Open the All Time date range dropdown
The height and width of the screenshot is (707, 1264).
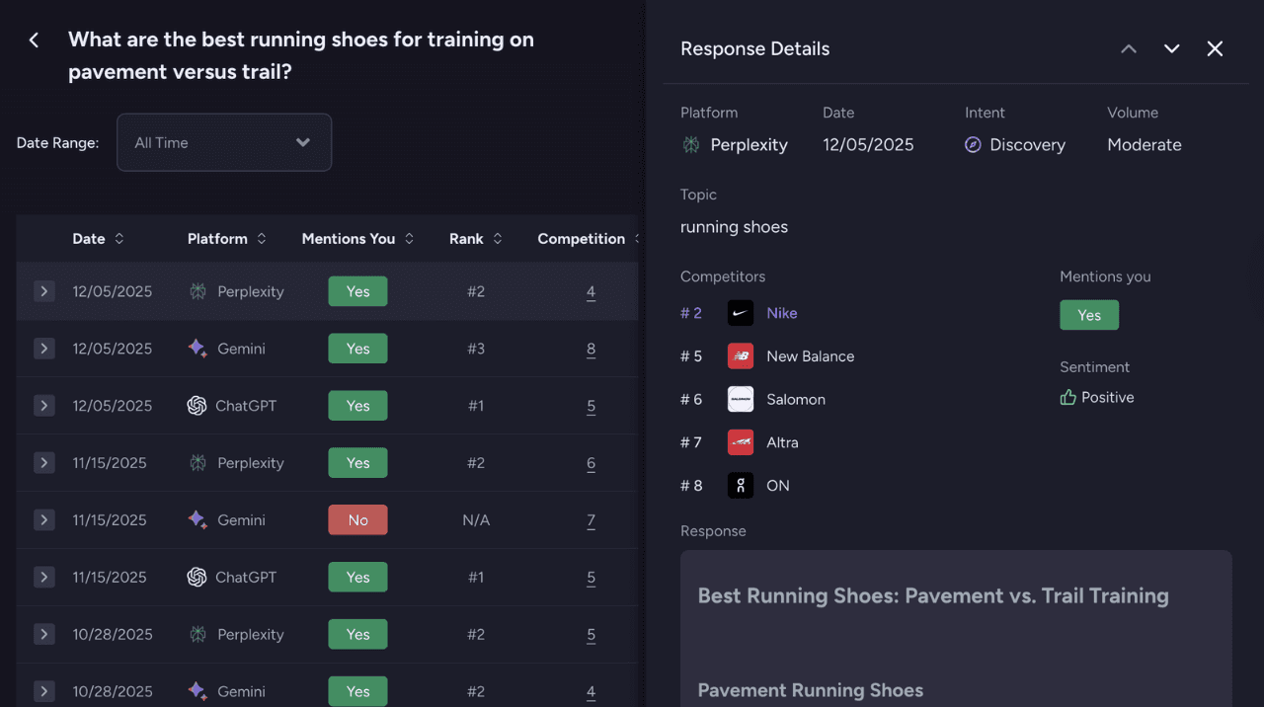click(224, 142)
